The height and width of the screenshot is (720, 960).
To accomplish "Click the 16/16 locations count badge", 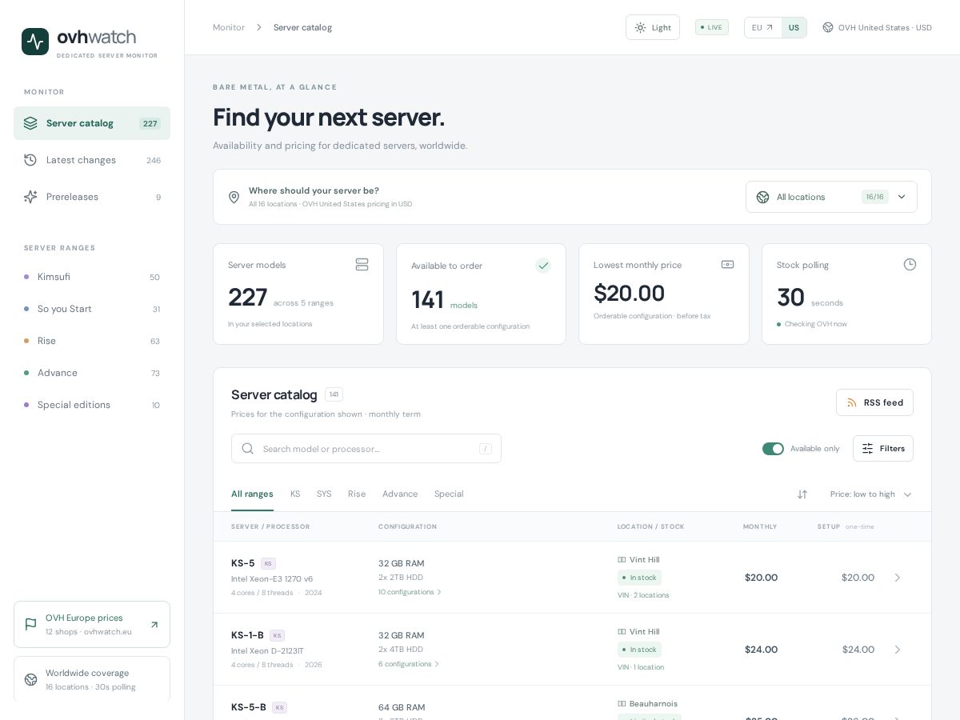I will 875,197.
